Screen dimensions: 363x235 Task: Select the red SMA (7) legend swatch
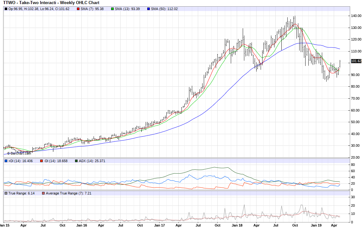[x=79, y=9]
